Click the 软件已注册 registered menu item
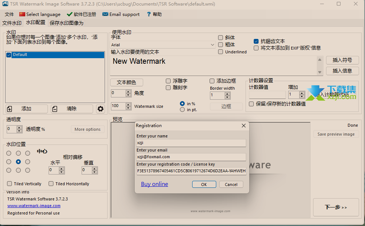Image resolution: width=365 pixels, height=226 pixels. coord(82,14)
